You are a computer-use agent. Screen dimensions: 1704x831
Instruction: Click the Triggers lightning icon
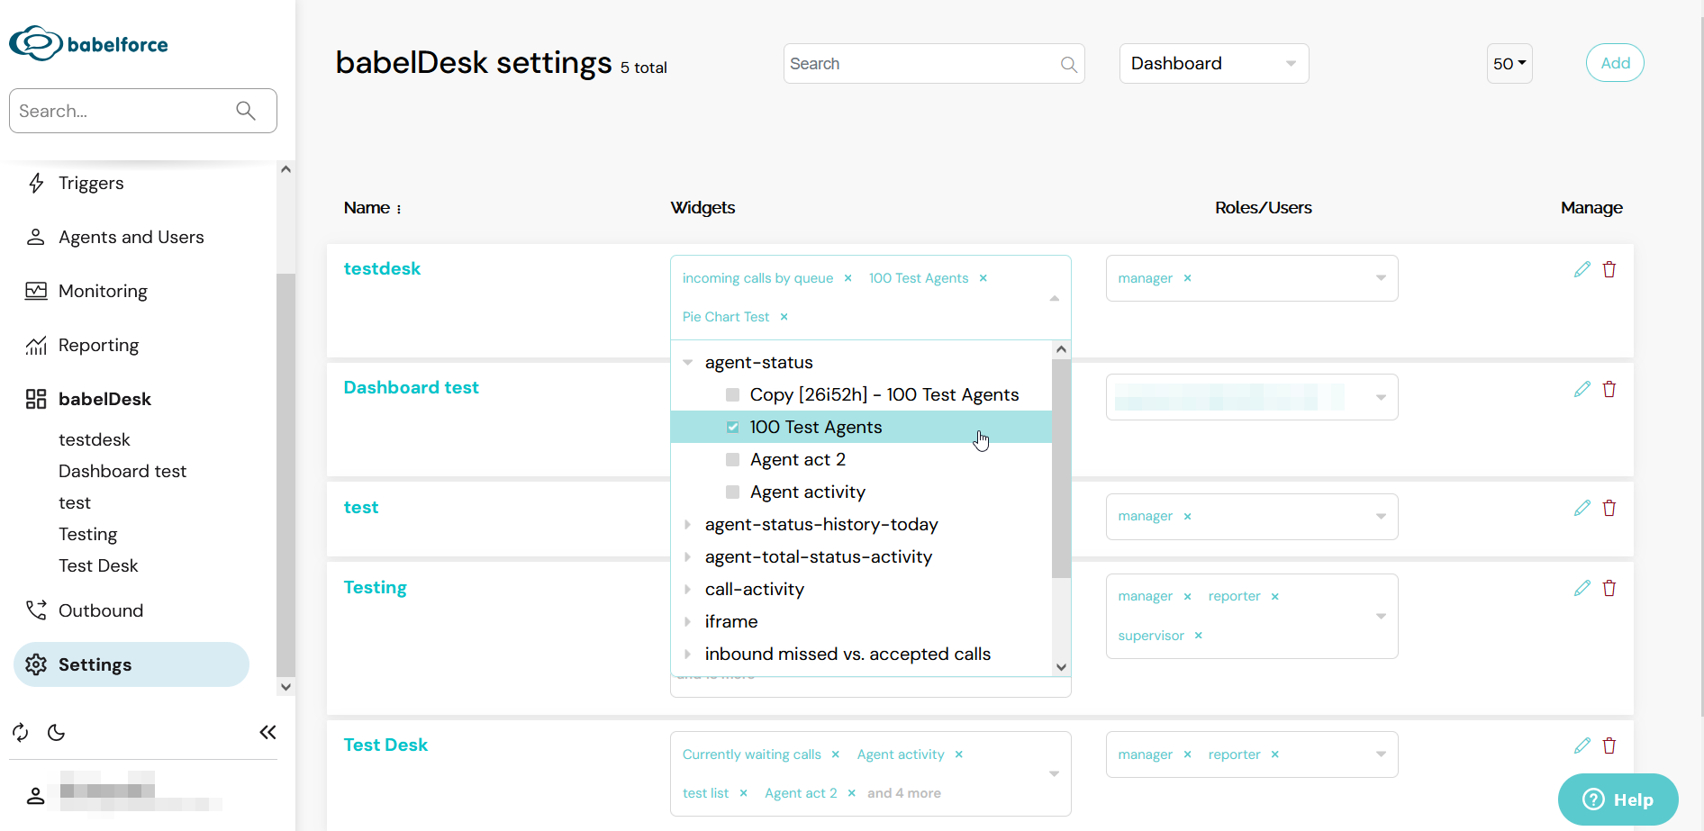point(36,183)
